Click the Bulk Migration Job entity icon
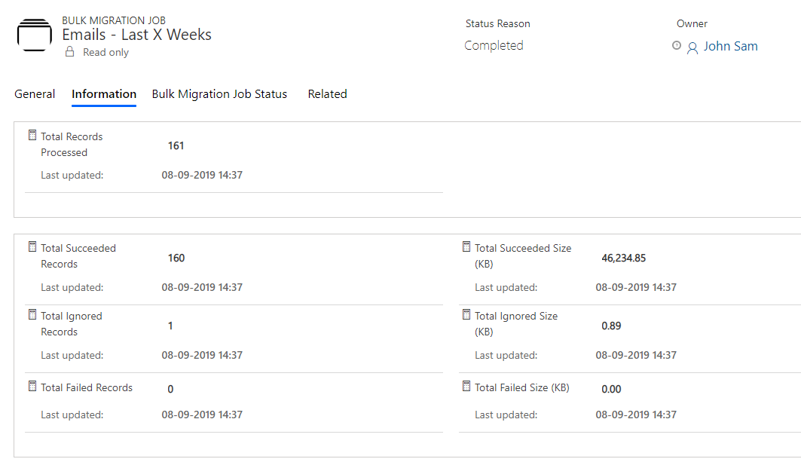 (34, 35)
